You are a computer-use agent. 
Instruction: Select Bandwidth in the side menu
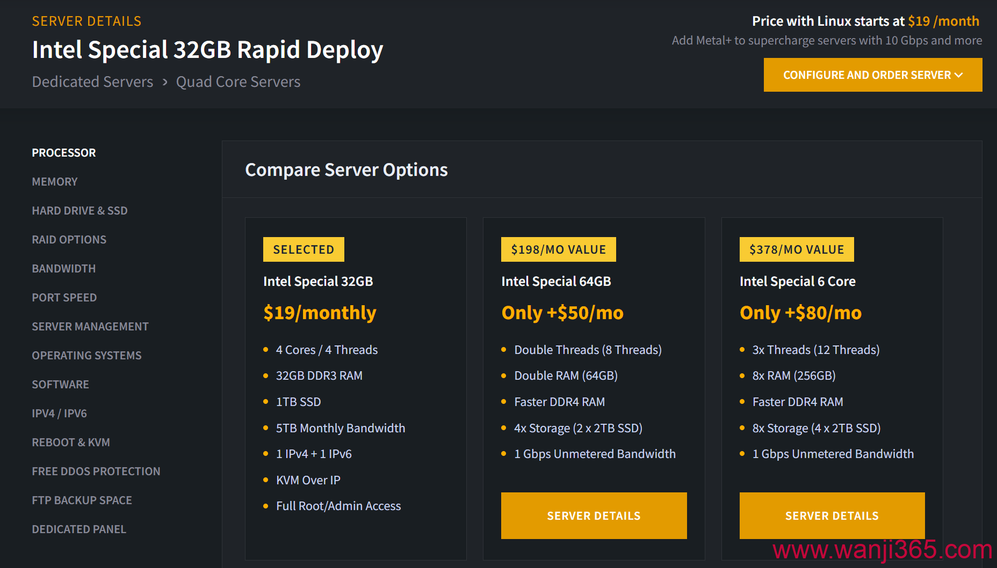click(x=63, y=269)
